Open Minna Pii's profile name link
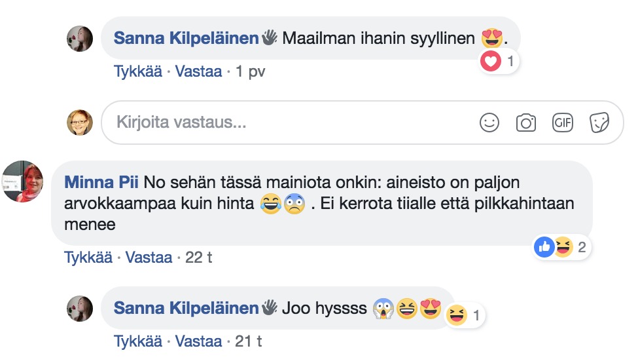This screenshot has width=638, height=363. pyautogui.click(x=101, y=181)
